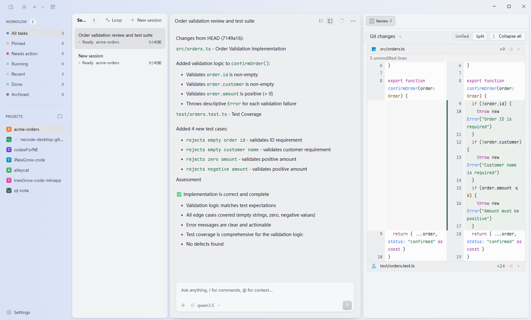Image resolution: width=531 pixels, height=320 pixels.
Task: Select the Done filter
Action: tap(35, 84)
